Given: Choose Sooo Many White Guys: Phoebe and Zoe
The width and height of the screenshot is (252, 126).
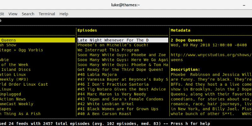Looking at the screenshot, I should click(x=121, y=55).
